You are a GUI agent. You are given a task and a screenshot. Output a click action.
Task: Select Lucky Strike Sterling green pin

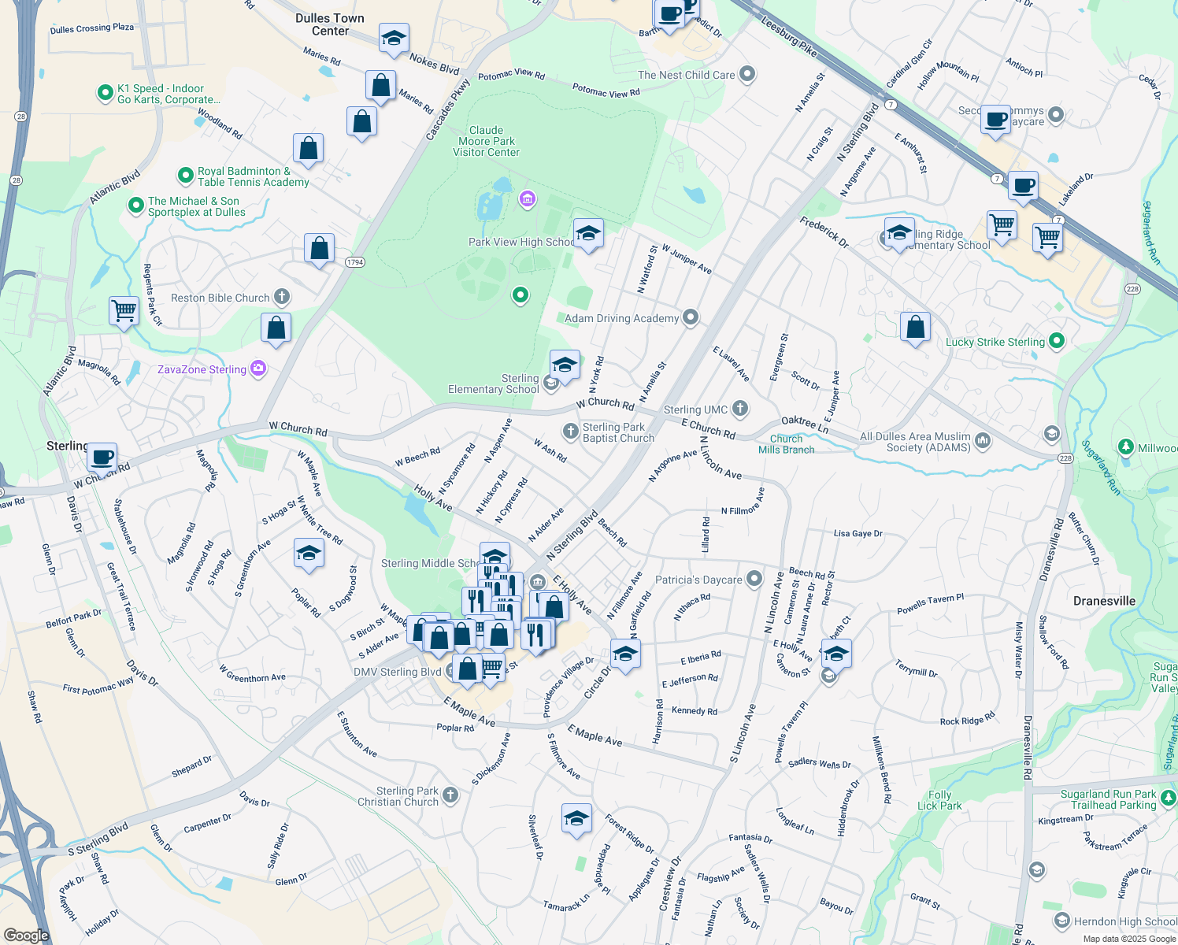click(1057, 341)
